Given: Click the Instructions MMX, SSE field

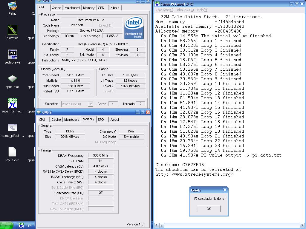Looking at the screenshot, I should 103,60.
